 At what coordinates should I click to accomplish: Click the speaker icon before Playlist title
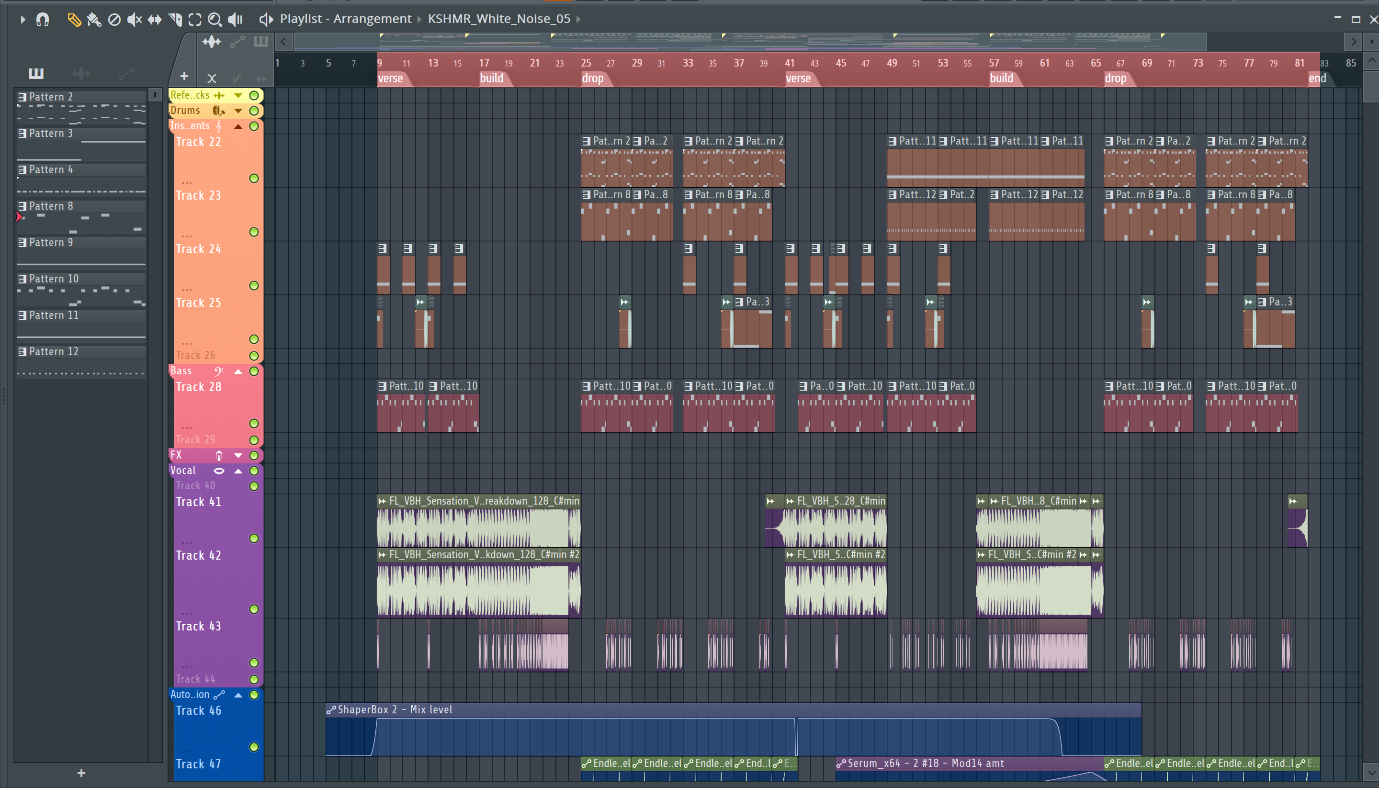pyautogui.click(x=266, y=20)
